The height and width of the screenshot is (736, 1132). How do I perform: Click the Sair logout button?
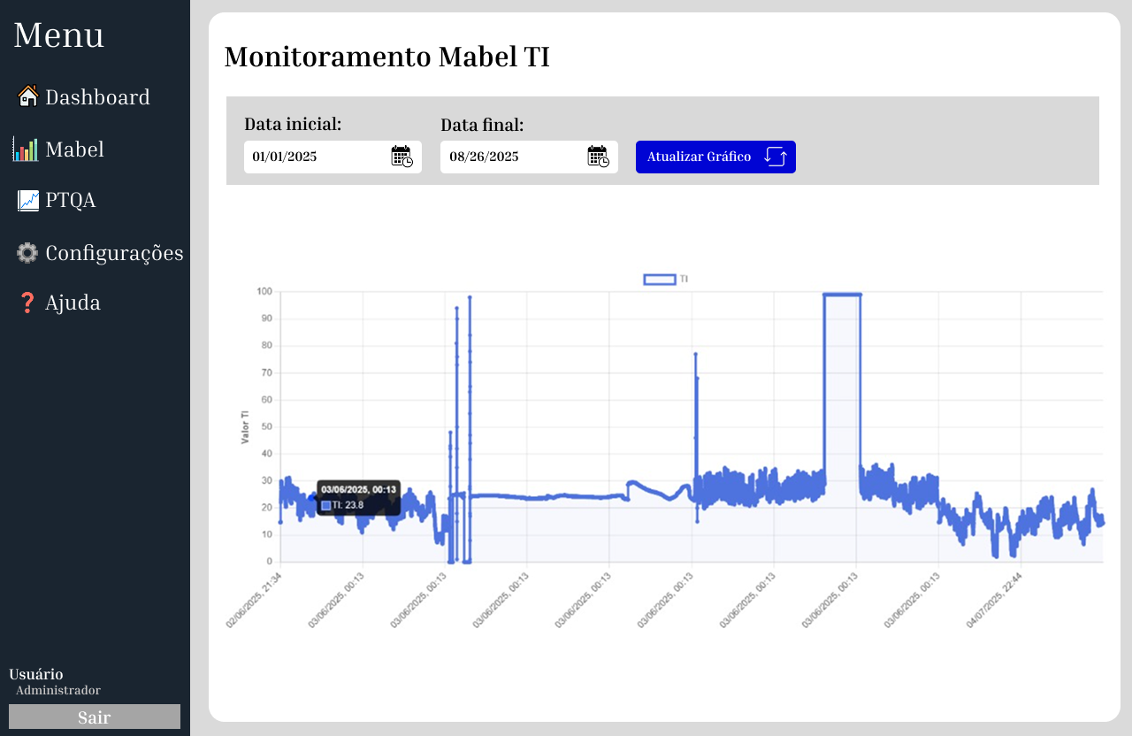coord(95,717)
